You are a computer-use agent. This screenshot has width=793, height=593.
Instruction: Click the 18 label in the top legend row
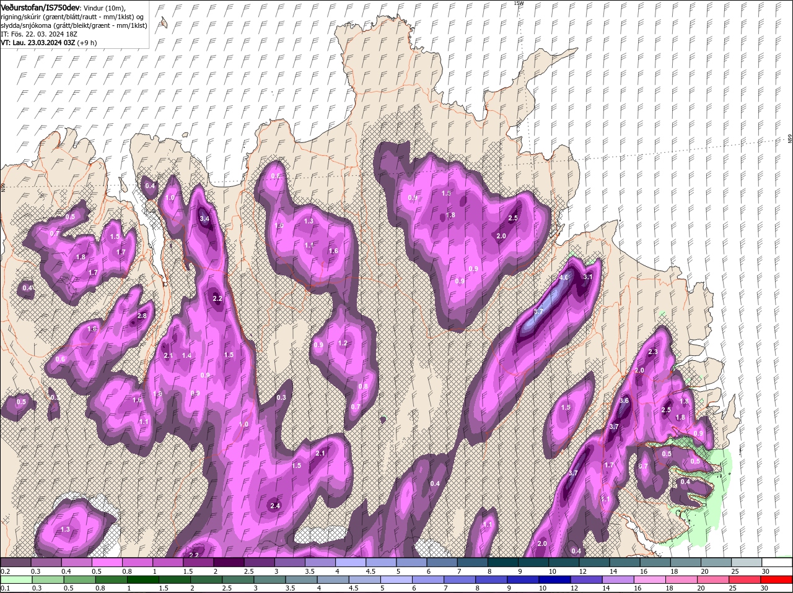pyautogui.click(x=674, y=571)
